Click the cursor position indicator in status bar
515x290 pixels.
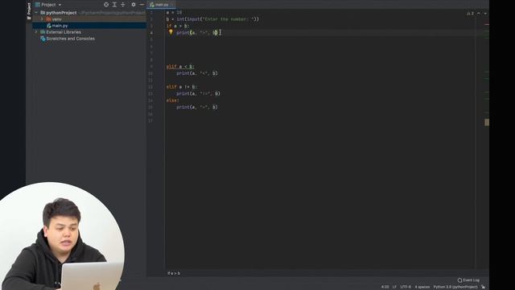tap(385, 287)
